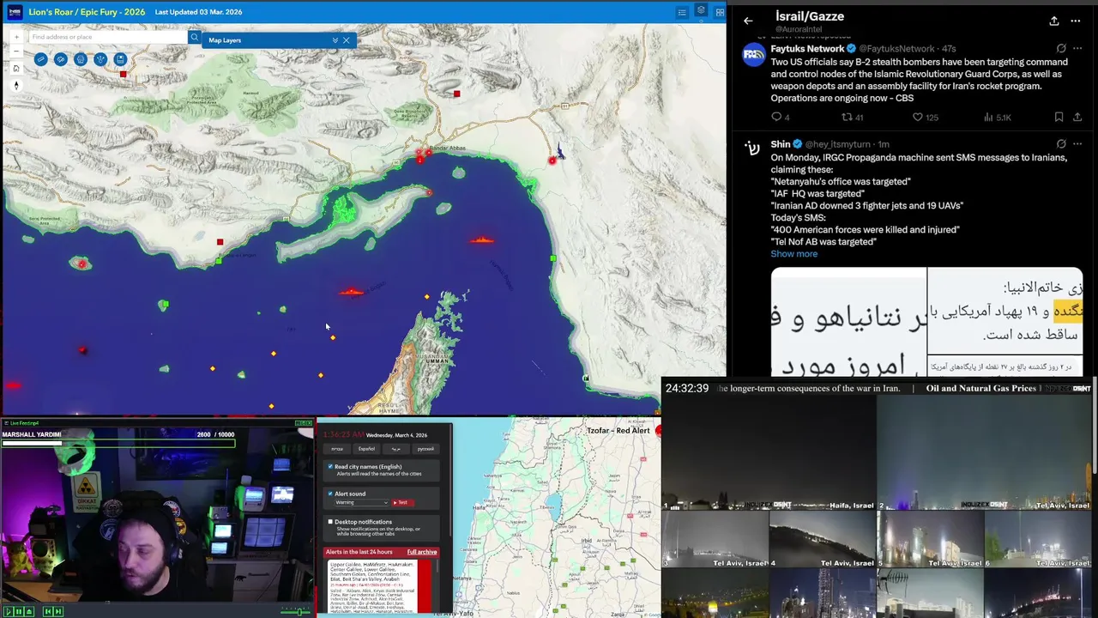
Task: Click the map zoom-in plus button
Action: coord(16,38)
